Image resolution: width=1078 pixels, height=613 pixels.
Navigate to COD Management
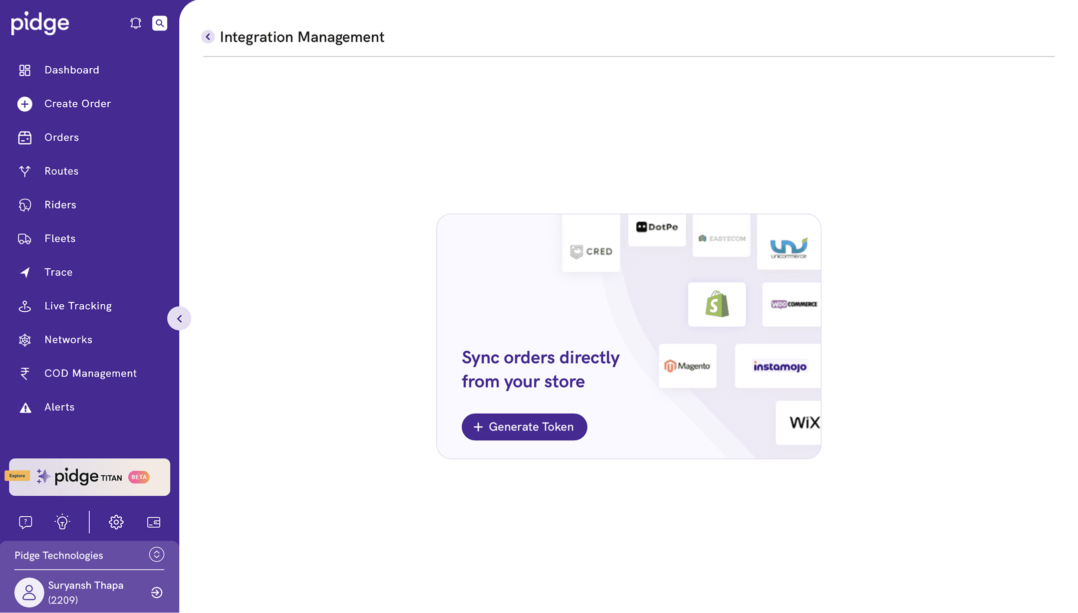pyautogui.click(x=90, y=374)
